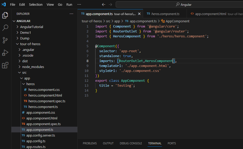Switch to the Problems panel tab

(90, 143)
